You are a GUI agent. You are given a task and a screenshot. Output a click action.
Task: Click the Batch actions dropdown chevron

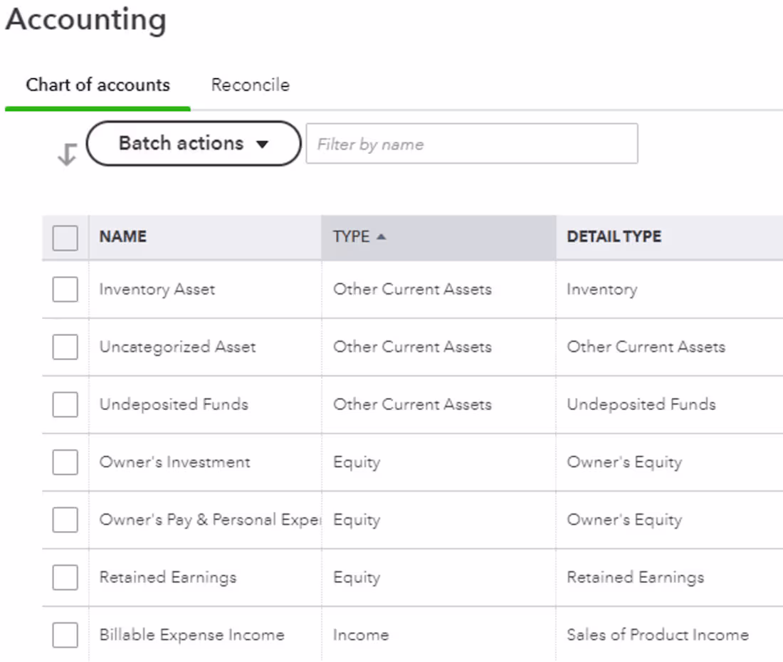262,143
